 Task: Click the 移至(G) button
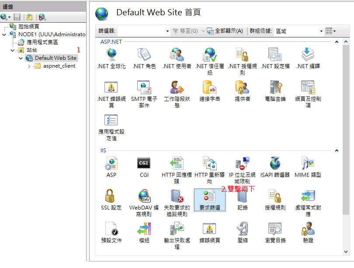tap(185, 31)
